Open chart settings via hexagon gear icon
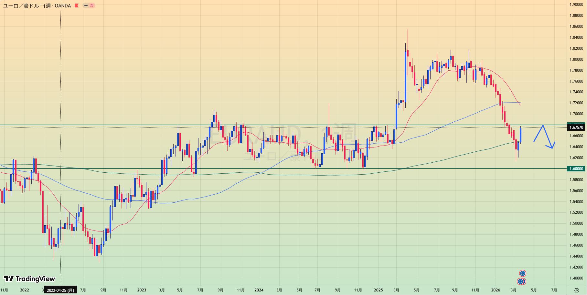This screenshot has width=587, height=295. click(x=577, y=290)
